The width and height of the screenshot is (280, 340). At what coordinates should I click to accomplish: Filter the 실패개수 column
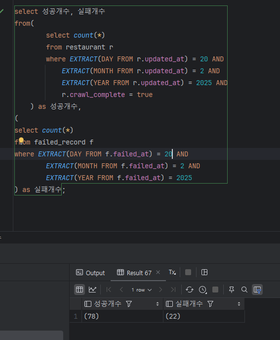(210, 304)
